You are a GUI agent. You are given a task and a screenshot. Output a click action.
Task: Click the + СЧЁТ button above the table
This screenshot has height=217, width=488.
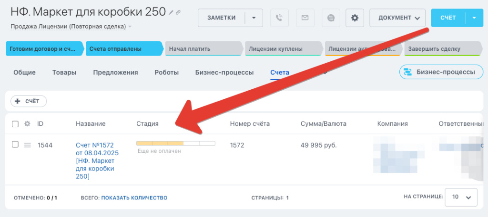click(29, 101)
